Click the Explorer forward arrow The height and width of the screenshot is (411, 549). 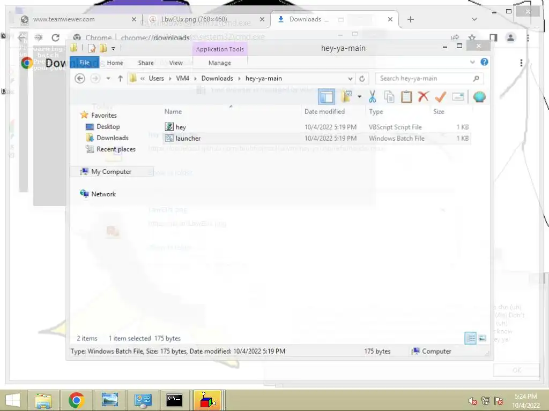click(95, 78)
